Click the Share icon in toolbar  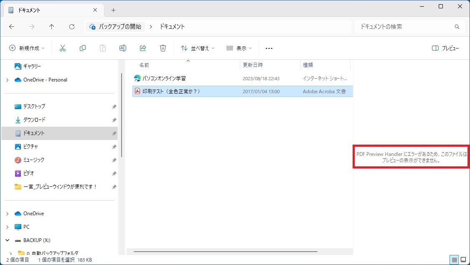coord(143,48)
